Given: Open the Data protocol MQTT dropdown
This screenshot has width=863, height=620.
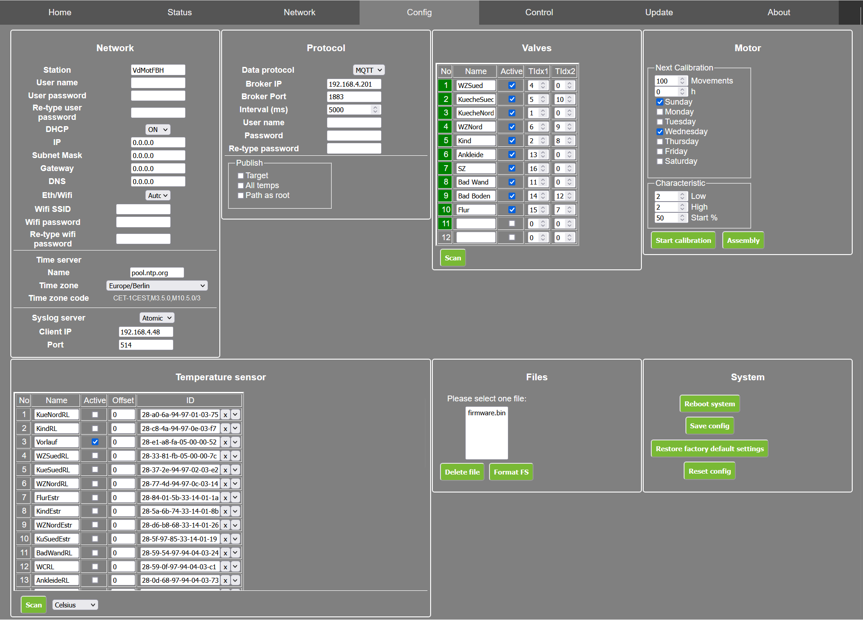Looking at the screenshot, I should pos(369,70).
